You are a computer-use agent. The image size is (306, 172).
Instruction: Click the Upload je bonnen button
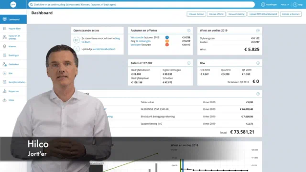click(291, 14)
